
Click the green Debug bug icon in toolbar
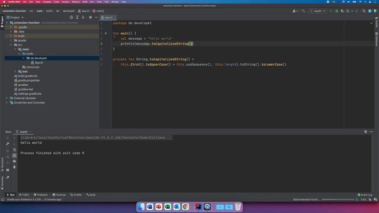coord(336,11)
